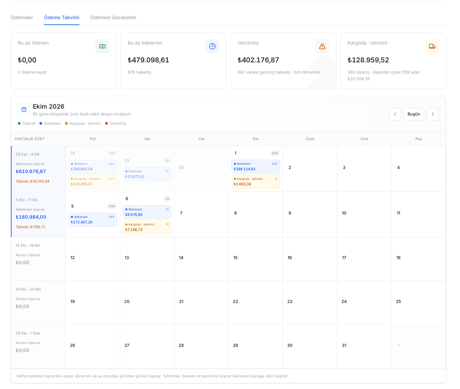The height and width of the screenshot is (389, 460).
Task: Open Beklenen entry ₺298.114,61 on October 1
Action: [x=256, y=167]
